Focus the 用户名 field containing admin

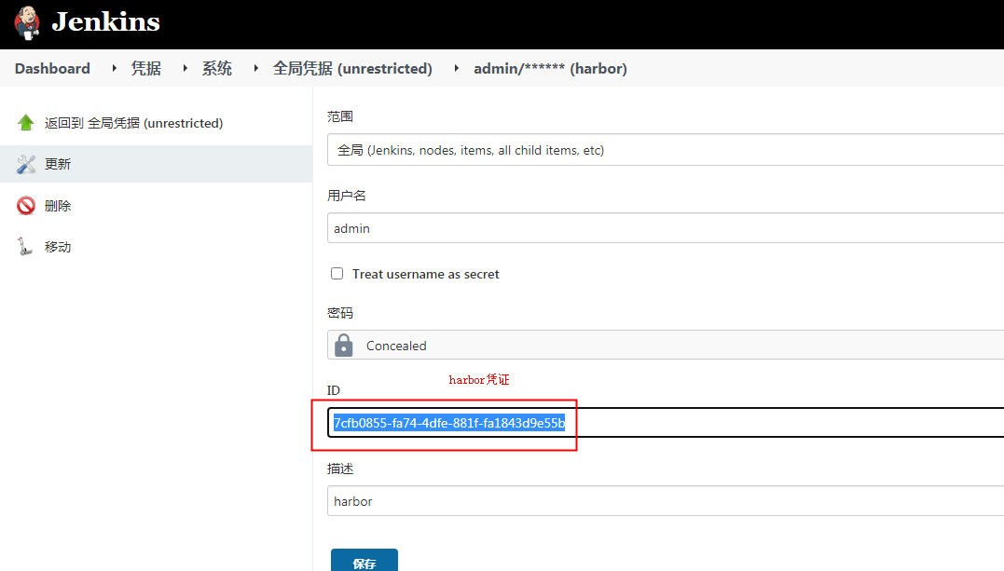tap(666, 228)
